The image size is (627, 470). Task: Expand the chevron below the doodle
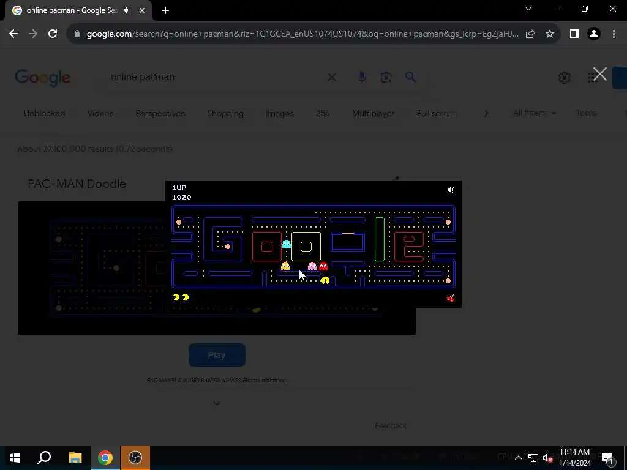click(x=217, y=403)
